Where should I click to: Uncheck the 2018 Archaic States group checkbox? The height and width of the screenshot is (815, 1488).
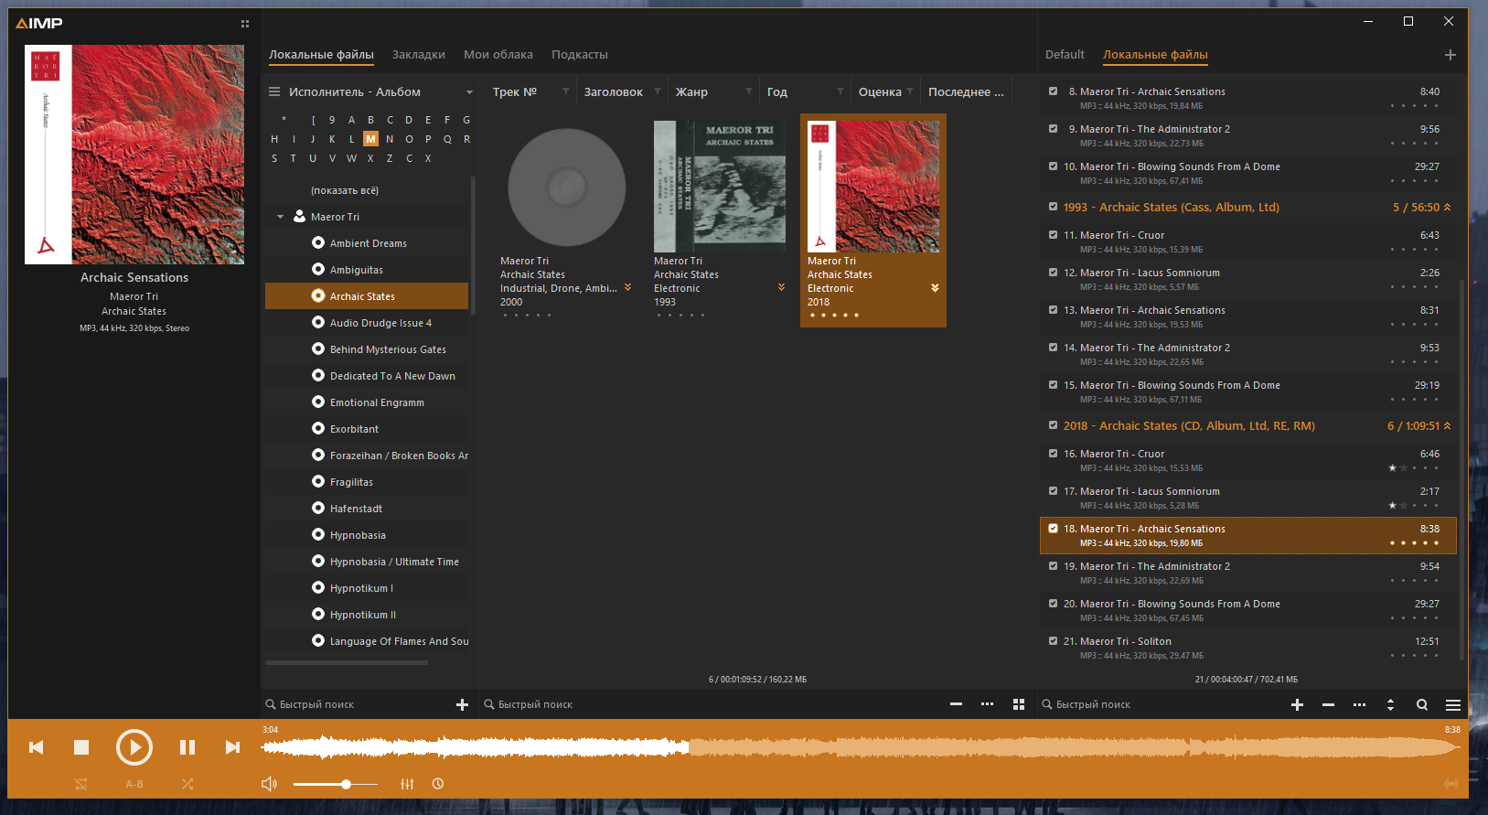tap(1054, 425)
